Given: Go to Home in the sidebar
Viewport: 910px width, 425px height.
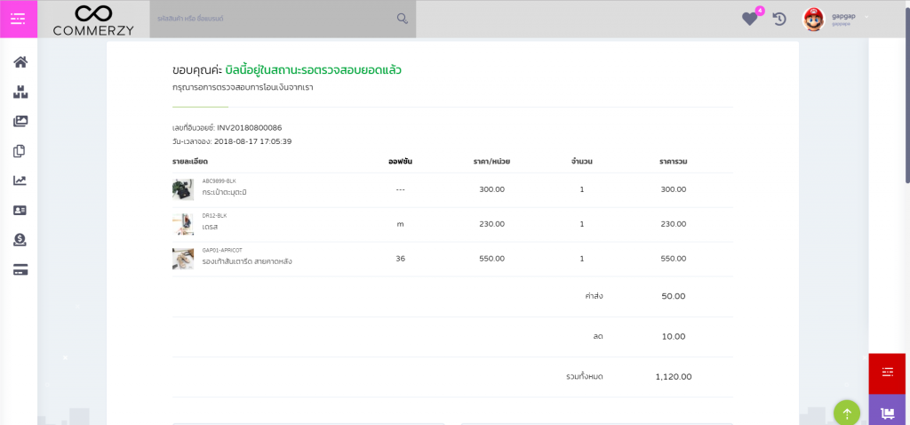Looking at the screenshot, I should coord(20,62).
